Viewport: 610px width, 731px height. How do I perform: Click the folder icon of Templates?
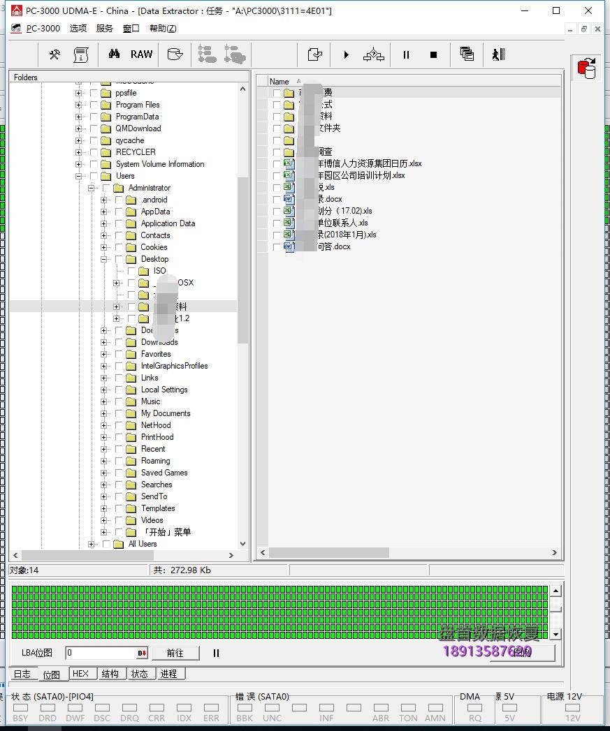click(131, 508)
